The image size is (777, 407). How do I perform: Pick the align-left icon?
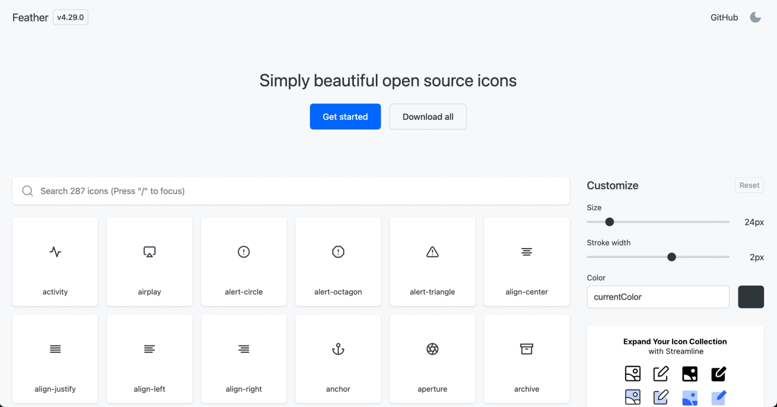point(149,359)
